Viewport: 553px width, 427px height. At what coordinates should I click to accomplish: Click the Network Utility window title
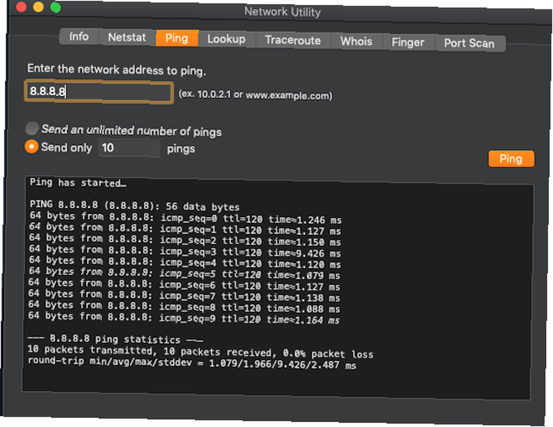(283, 12)
